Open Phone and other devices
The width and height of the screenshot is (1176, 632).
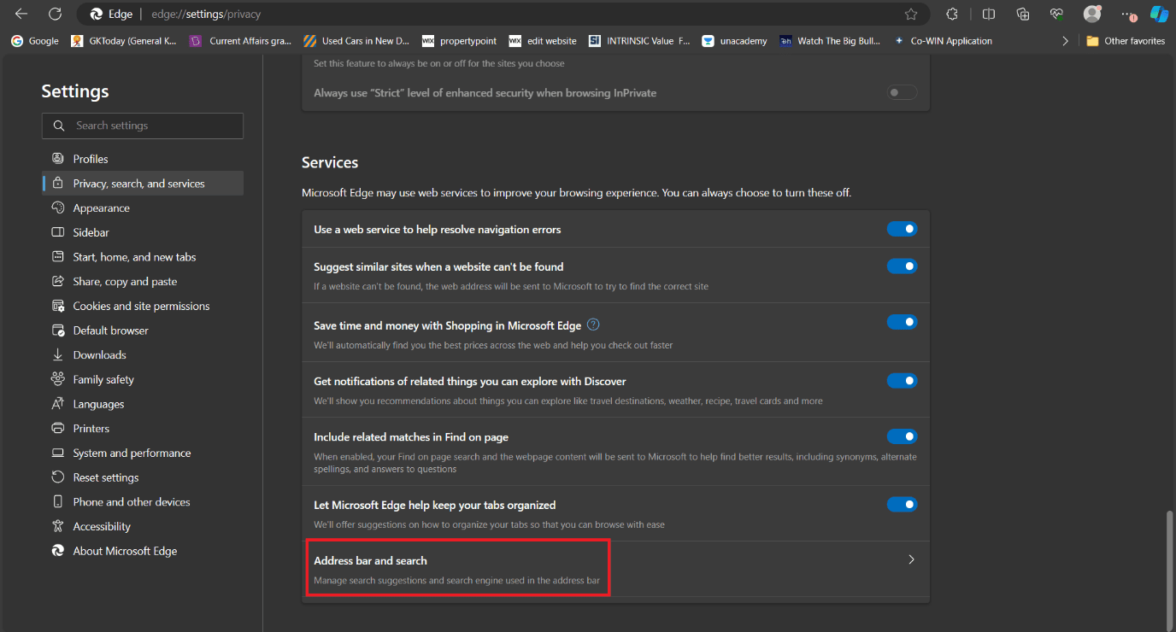(x=143, y=502)
